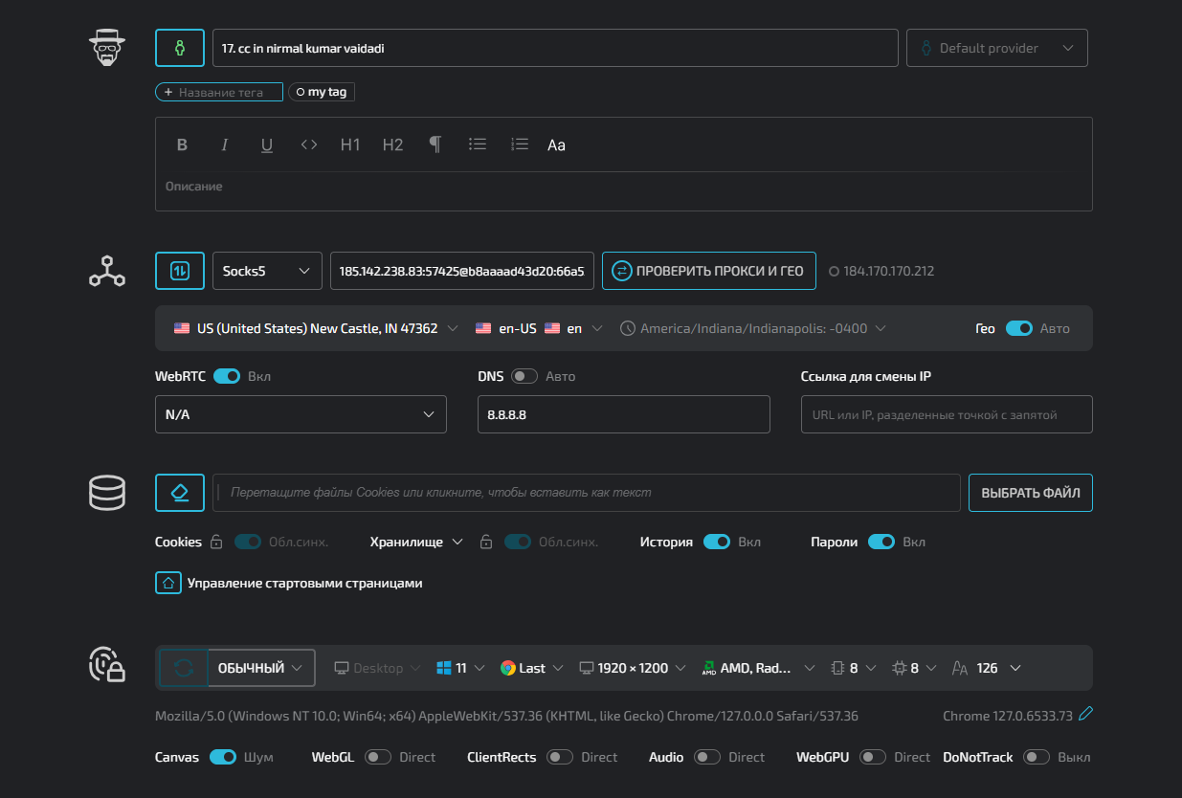Click the pencil icon next to Chrome version
Screen dimensions: 1182x798
tap(1084, 715)
